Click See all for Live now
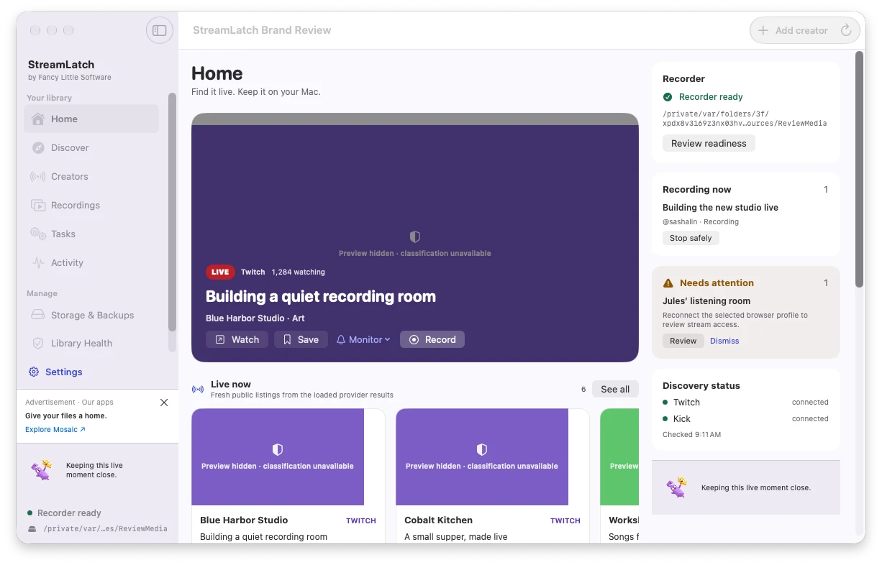The width and height of the screenshot is (882, 565). (x=615, y=389)
